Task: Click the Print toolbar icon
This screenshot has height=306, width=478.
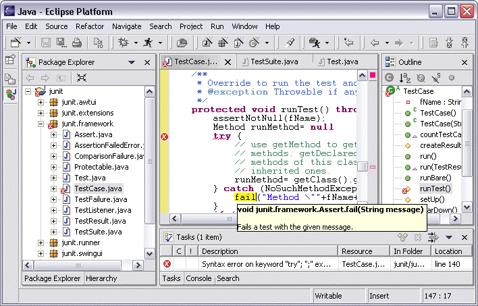Action: coord(77,43)
